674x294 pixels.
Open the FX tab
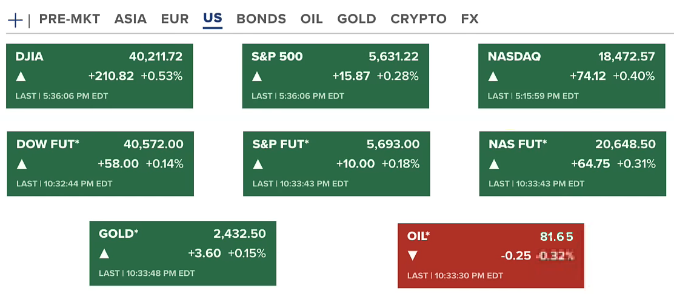[470, 19]
